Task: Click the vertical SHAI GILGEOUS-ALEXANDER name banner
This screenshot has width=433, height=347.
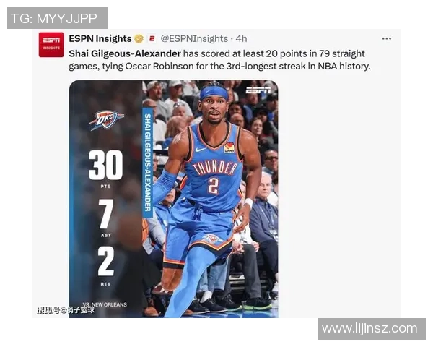Action: (x=148, y=163)
